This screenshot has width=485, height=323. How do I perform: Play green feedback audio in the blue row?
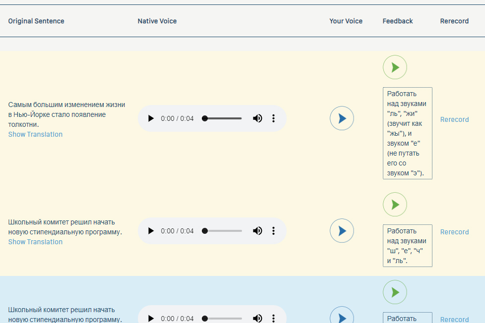point(395,292)
